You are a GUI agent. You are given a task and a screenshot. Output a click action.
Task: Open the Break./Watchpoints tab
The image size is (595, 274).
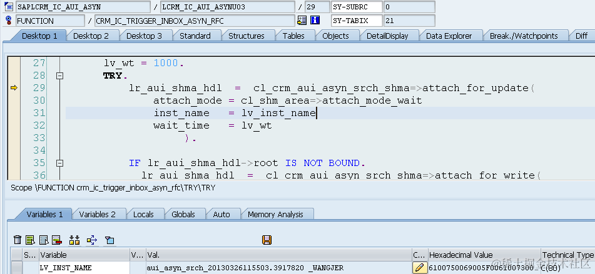point(524,36)
